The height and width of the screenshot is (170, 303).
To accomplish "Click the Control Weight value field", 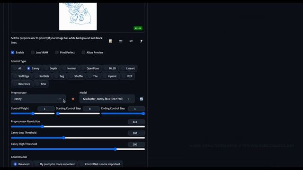I will point(46,109).
